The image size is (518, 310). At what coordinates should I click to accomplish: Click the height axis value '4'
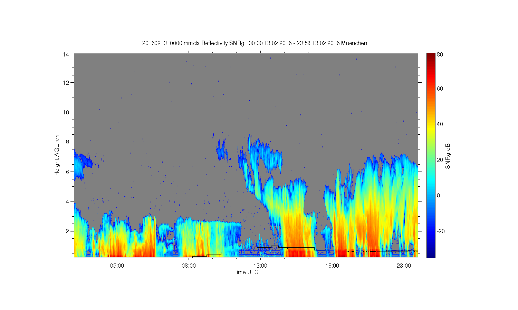click(67, 201)
